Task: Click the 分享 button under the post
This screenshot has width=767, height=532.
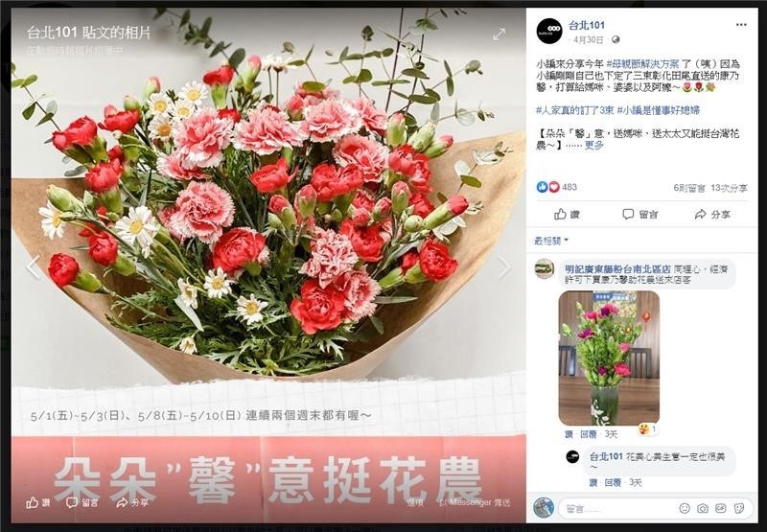Action: click(x=712, y=214)
